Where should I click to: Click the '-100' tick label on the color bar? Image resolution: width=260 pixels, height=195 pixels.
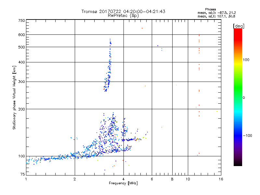coord(247,136)
